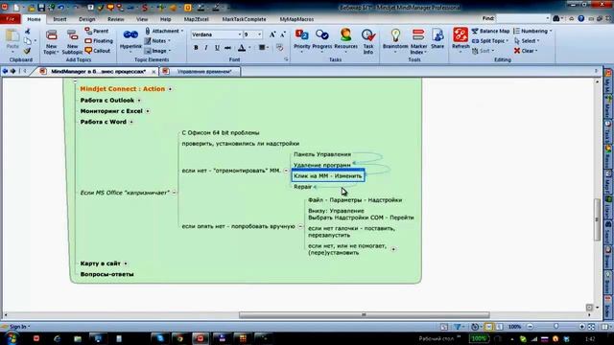Click the Share icon
The width and height of the screenshot is (614, 345).
437,39
